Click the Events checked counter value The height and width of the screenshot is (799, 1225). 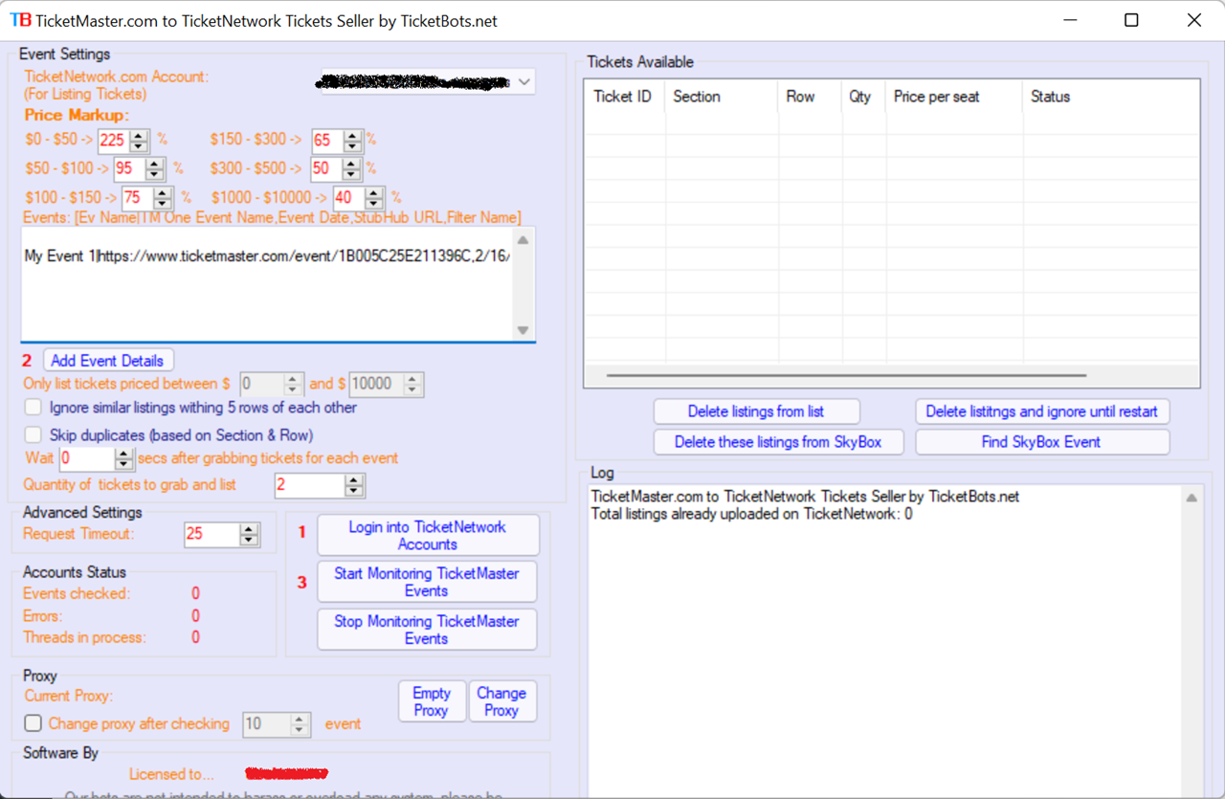[x=196, y=593]
